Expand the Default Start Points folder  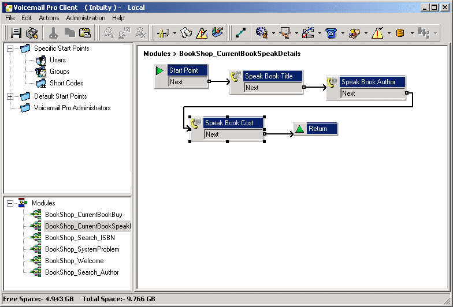tap(10, 96)
